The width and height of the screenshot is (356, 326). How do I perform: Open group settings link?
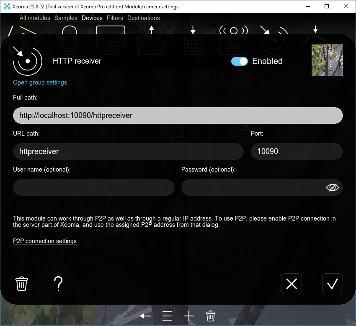[40, 82]
